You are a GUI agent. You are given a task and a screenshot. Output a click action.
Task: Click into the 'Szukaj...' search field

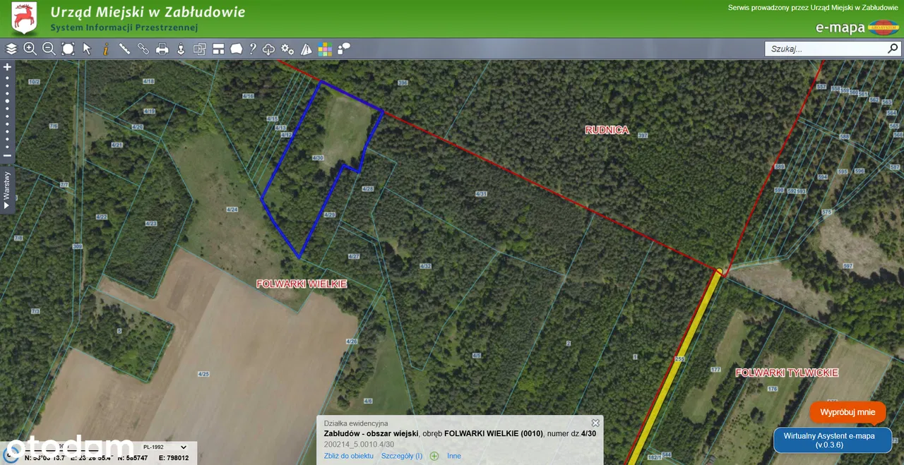pos(825,49)
